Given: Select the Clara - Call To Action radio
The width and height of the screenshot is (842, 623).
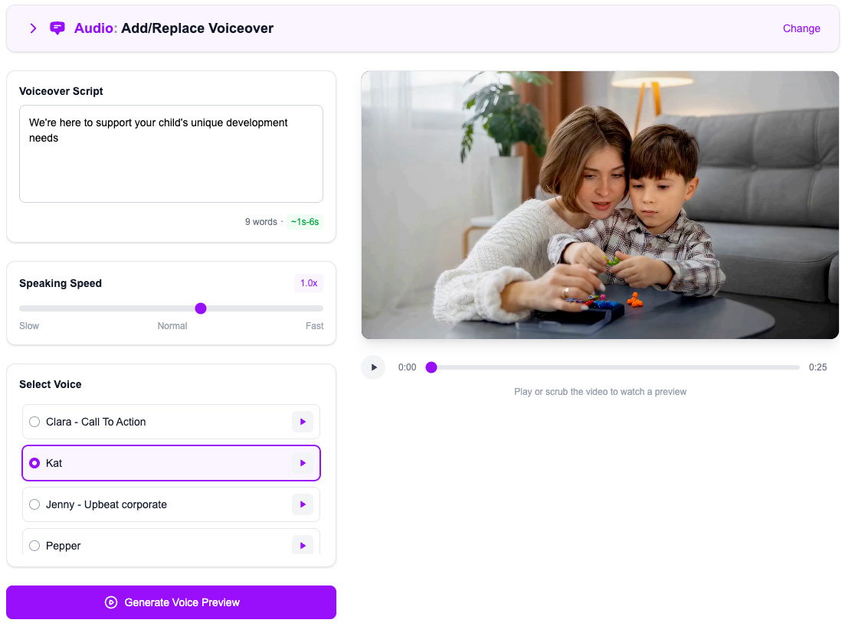Looking at the screenshot, I should pyautogui.click(x=34, y=422).
